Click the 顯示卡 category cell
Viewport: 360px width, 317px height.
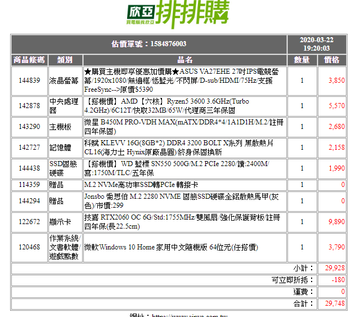click(x=65, y=222)
